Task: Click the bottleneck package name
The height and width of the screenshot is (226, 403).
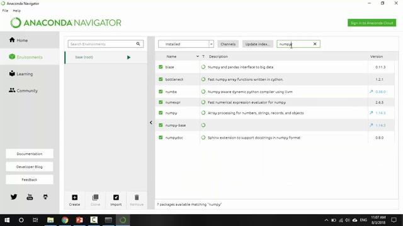Action: pos(174,80)
